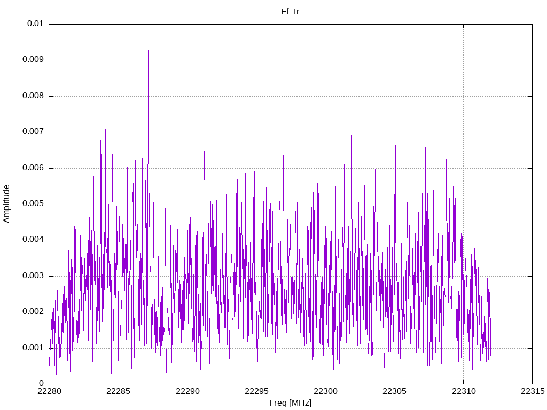Click the 0.009 y-axis tick label
The height and width of the screenshot is (410, 547).
click(33, 60)
